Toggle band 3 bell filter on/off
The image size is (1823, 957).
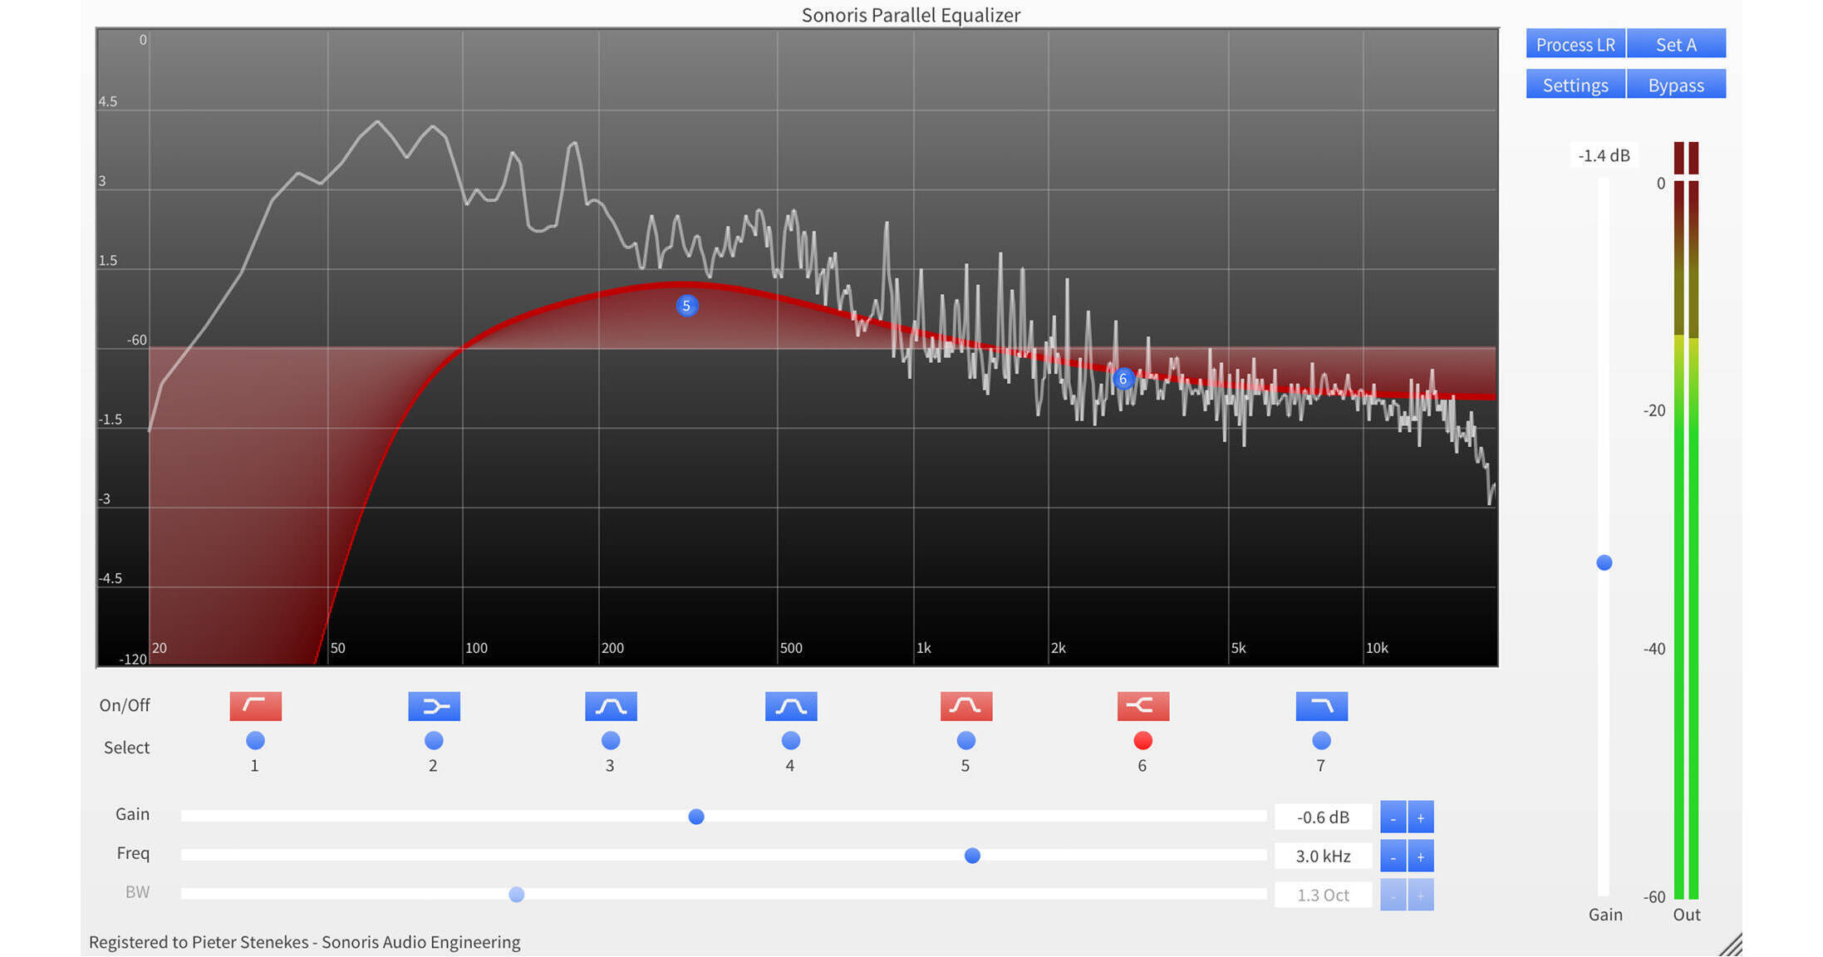(x=611, y=706)
